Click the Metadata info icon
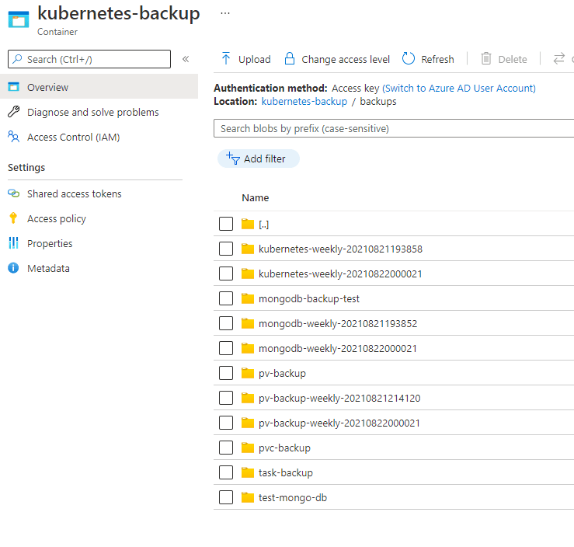Viewport: 574px width, 547px height. coord(13,268)
